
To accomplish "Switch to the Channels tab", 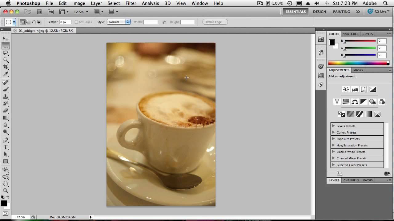I will click(x=351, y=180).
